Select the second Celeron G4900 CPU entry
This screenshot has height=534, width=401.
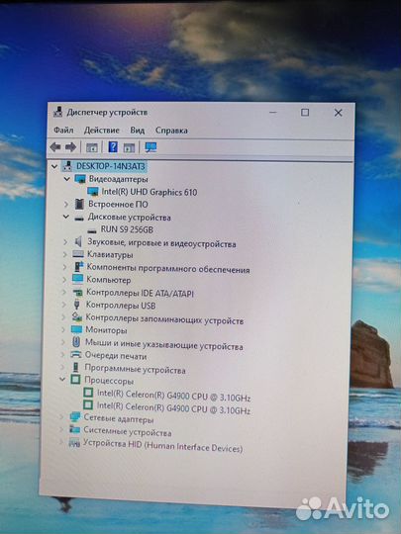click(173, 408)
